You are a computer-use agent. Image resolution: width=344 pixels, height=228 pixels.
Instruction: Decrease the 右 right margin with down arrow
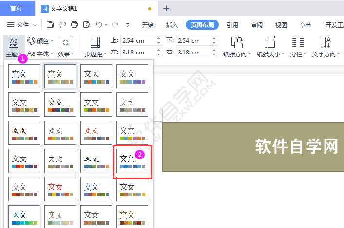coord(214,54)
